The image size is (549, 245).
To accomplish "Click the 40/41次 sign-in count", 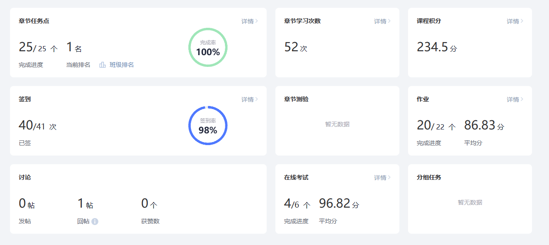I will (38, 126).
